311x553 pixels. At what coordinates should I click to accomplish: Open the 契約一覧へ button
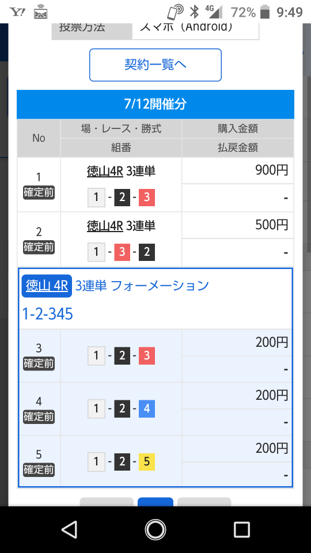tap(155, 65)
